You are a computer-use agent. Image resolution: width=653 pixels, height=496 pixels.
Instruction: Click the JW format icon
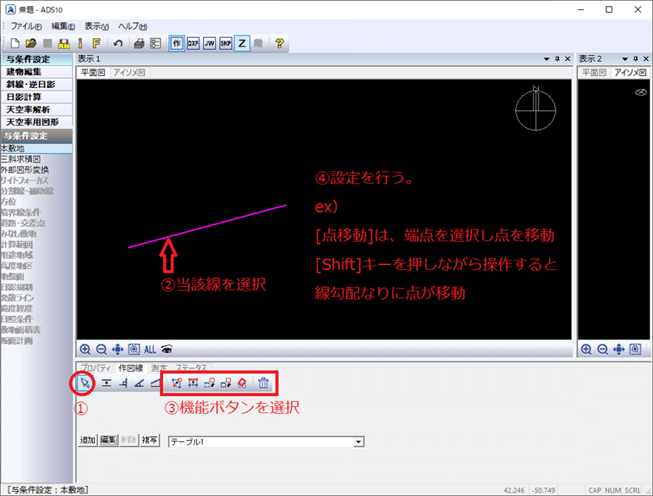point(209,43)
